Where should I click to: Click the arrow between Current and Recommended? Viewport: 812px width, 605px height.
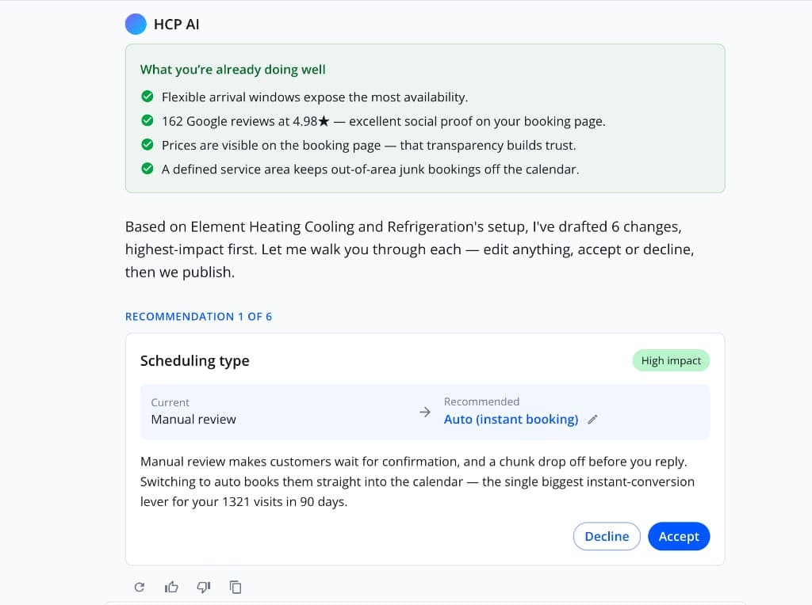tap(425, 412)
